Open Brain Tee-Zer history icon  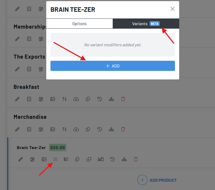112,159
